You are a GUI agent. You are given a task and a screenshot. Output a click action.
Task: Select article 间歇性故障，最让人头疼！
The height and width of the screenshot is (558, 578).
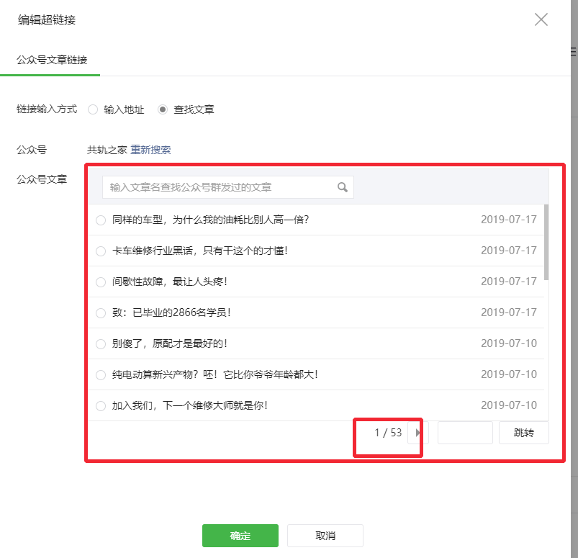tap(101, 282)
